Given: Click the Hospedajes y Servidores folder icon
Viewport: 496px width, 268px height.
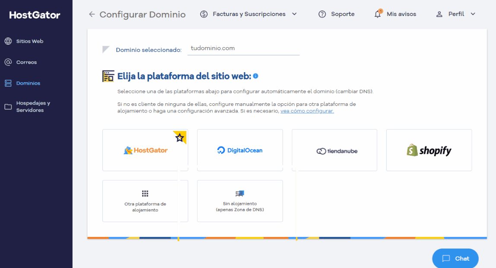Looking at the screenshot, I should 8,107.
